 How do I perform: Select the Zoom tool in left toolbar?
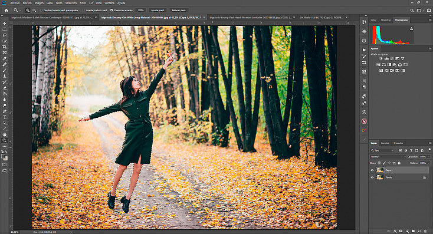[4, 140]
